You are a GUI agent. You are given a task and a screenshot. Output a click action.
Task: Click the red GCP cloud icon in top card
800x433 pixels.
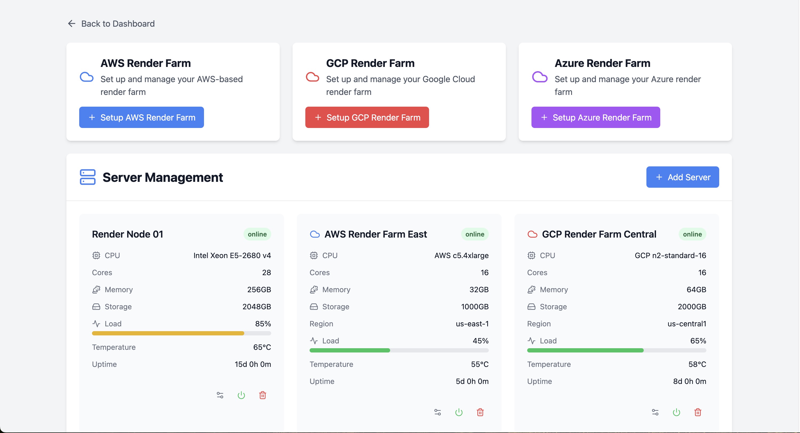313,77
